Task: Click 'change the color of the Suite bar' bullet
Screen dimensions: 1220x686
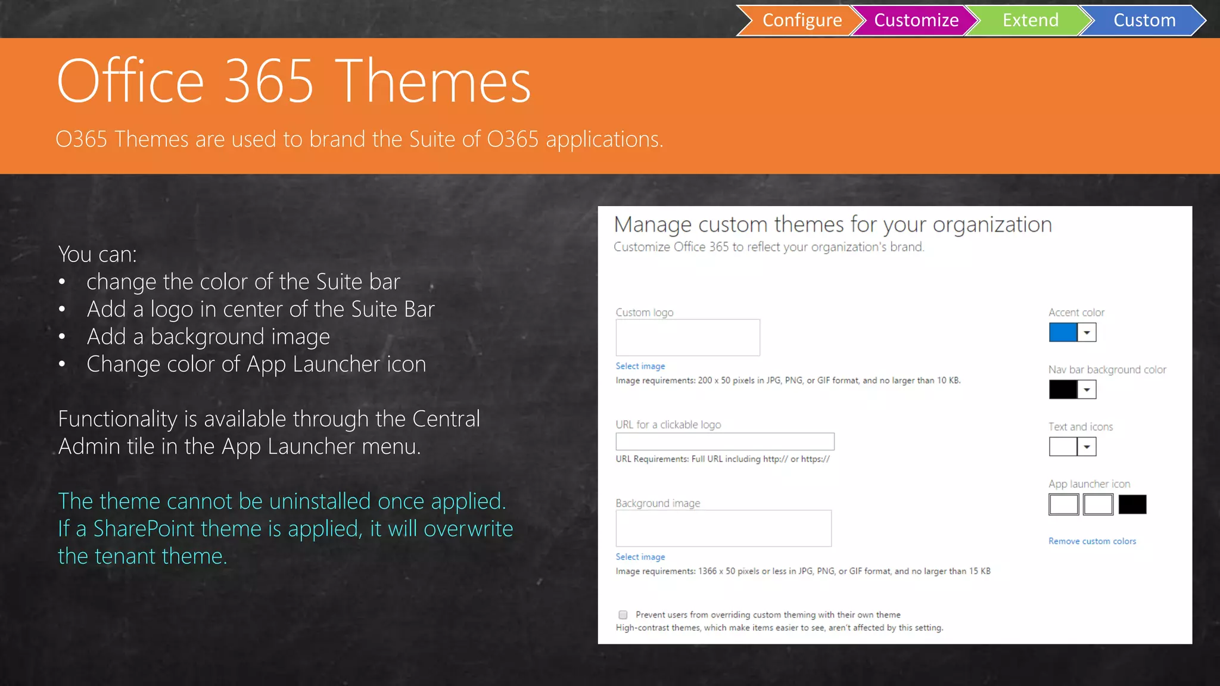Action: 243,282
